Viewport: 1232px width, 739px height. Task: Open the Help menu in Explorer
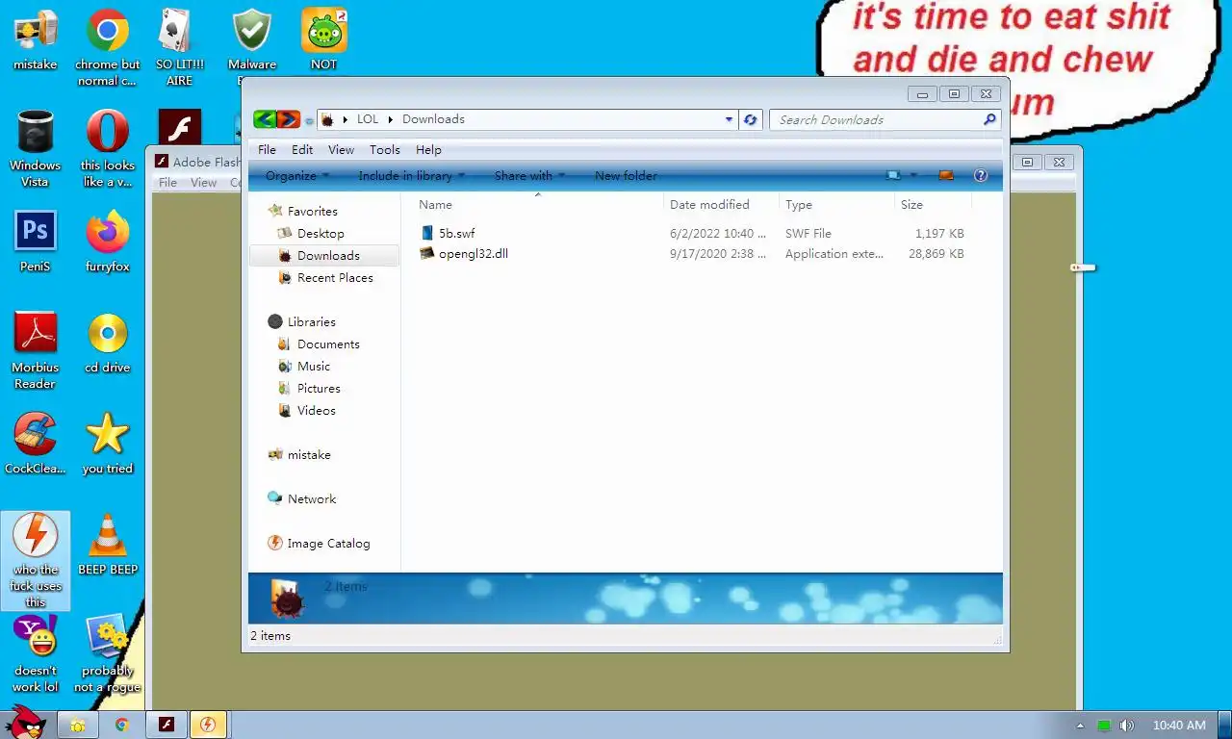click(428, 150)
